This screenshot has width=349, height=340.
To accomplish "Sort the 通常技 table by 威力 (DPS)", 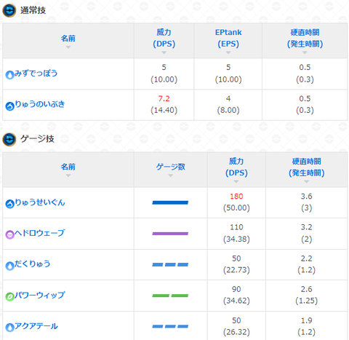I will coord(164,41).
